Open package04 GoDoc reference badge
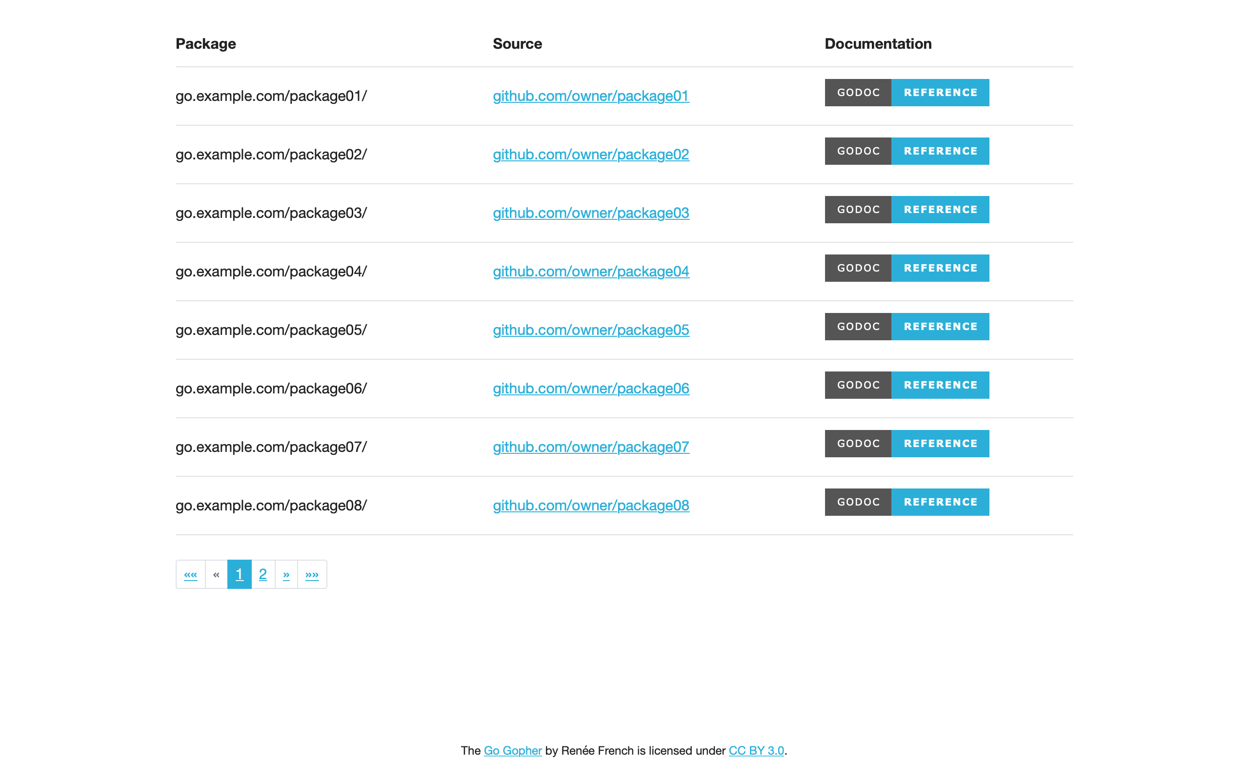Image resolution: width=1249 pixels, height=780 pixels. (907, 268)
